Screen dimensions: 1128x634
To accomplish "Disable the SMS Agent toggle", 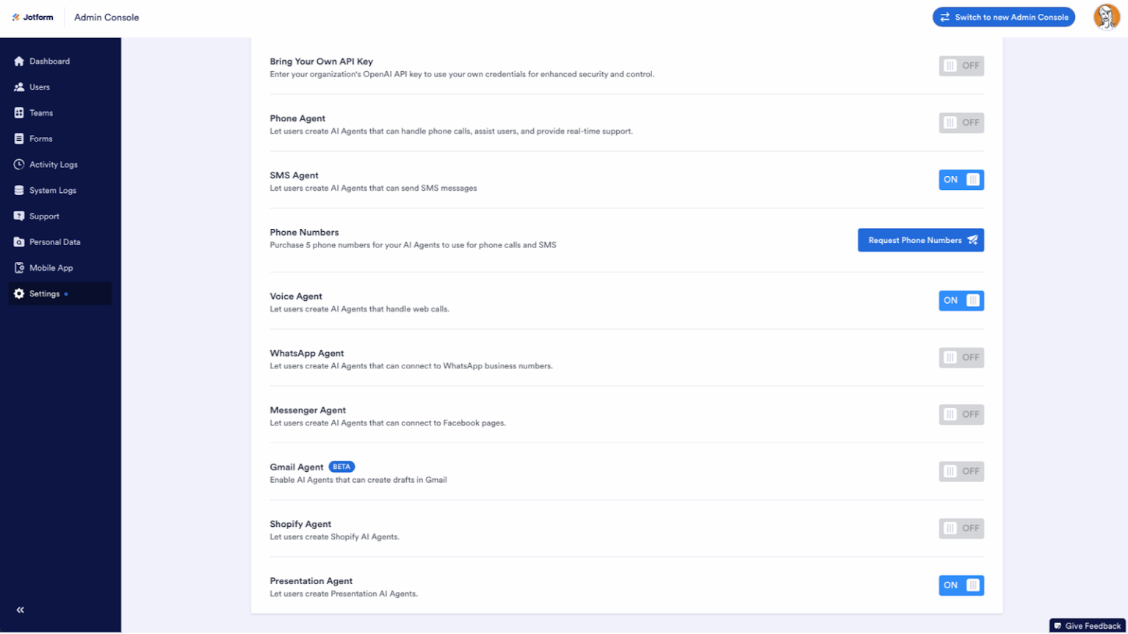I will (x=961, y=179).
